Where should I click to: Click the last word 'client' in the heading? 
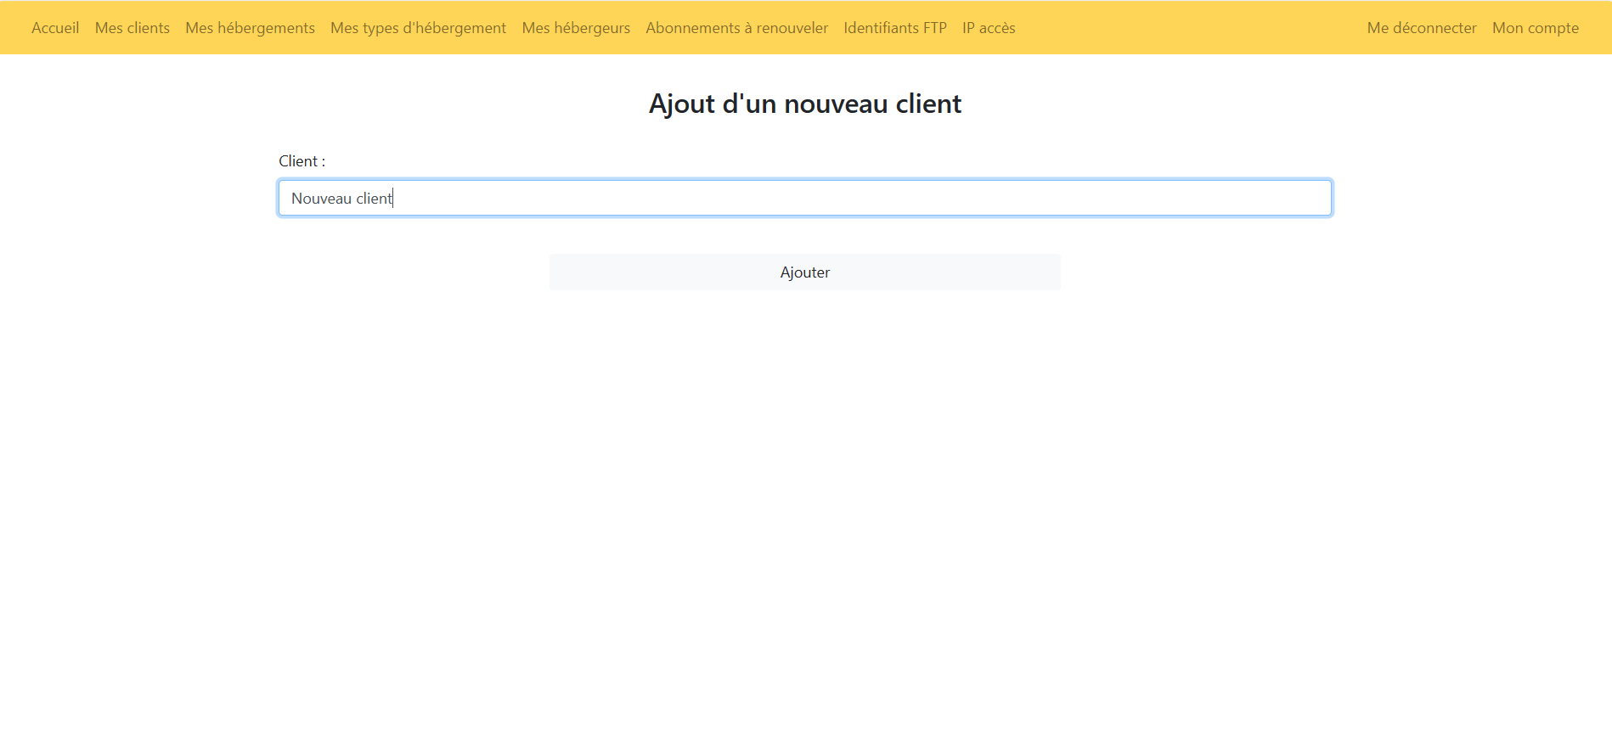pos(928,104)
